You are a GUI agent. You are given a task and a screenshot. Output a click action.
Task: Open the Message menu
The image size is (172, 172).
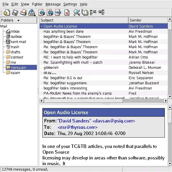click(53, 4)
